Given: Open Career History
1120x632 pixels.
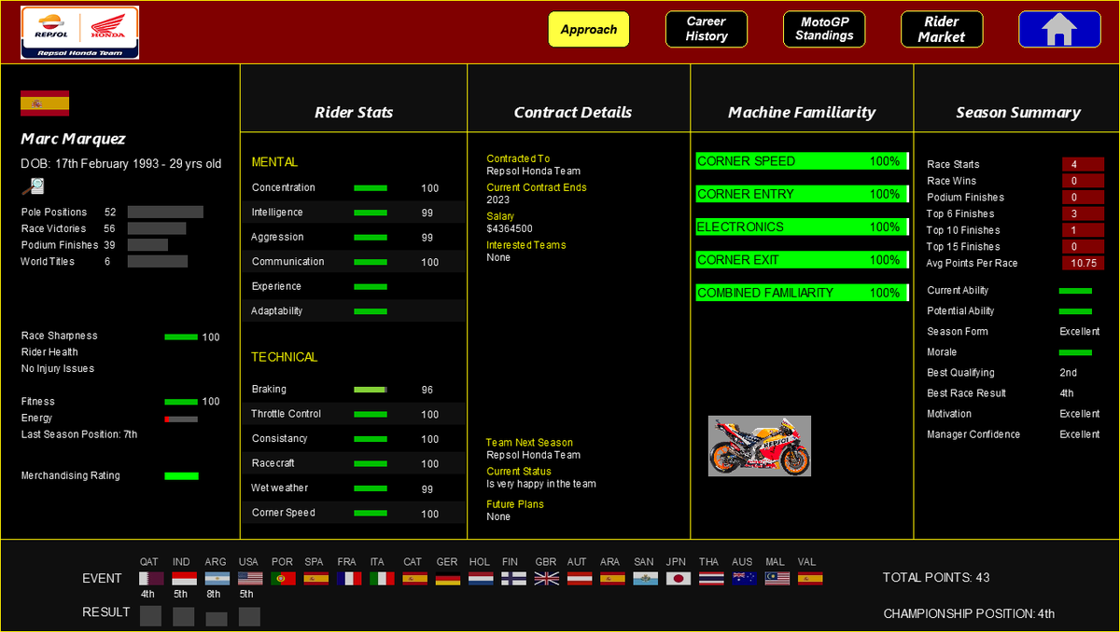Looking at the screenshot, I should tap(707, 29).
